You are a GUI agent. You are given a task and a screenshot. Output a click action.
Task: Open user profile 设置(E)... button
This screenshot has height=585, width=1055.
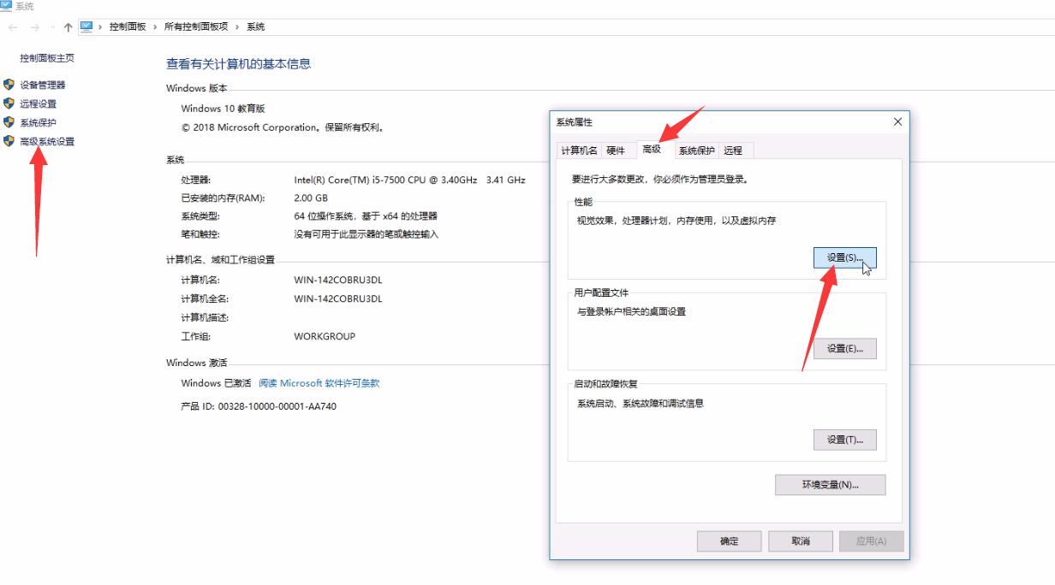click(844, 348)
